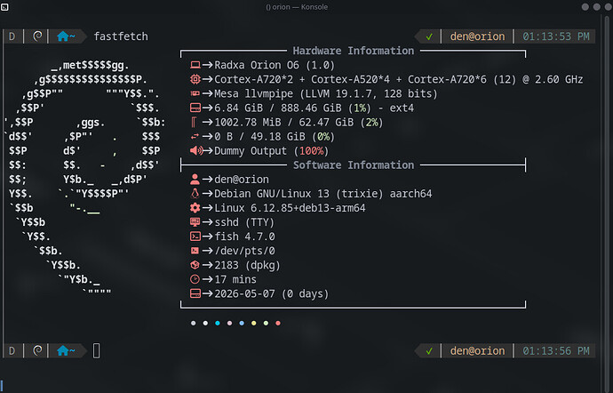Click the speaker icon beside Dummy Output
The height and width of the screenshot is (393, 613).
(196, 150)
